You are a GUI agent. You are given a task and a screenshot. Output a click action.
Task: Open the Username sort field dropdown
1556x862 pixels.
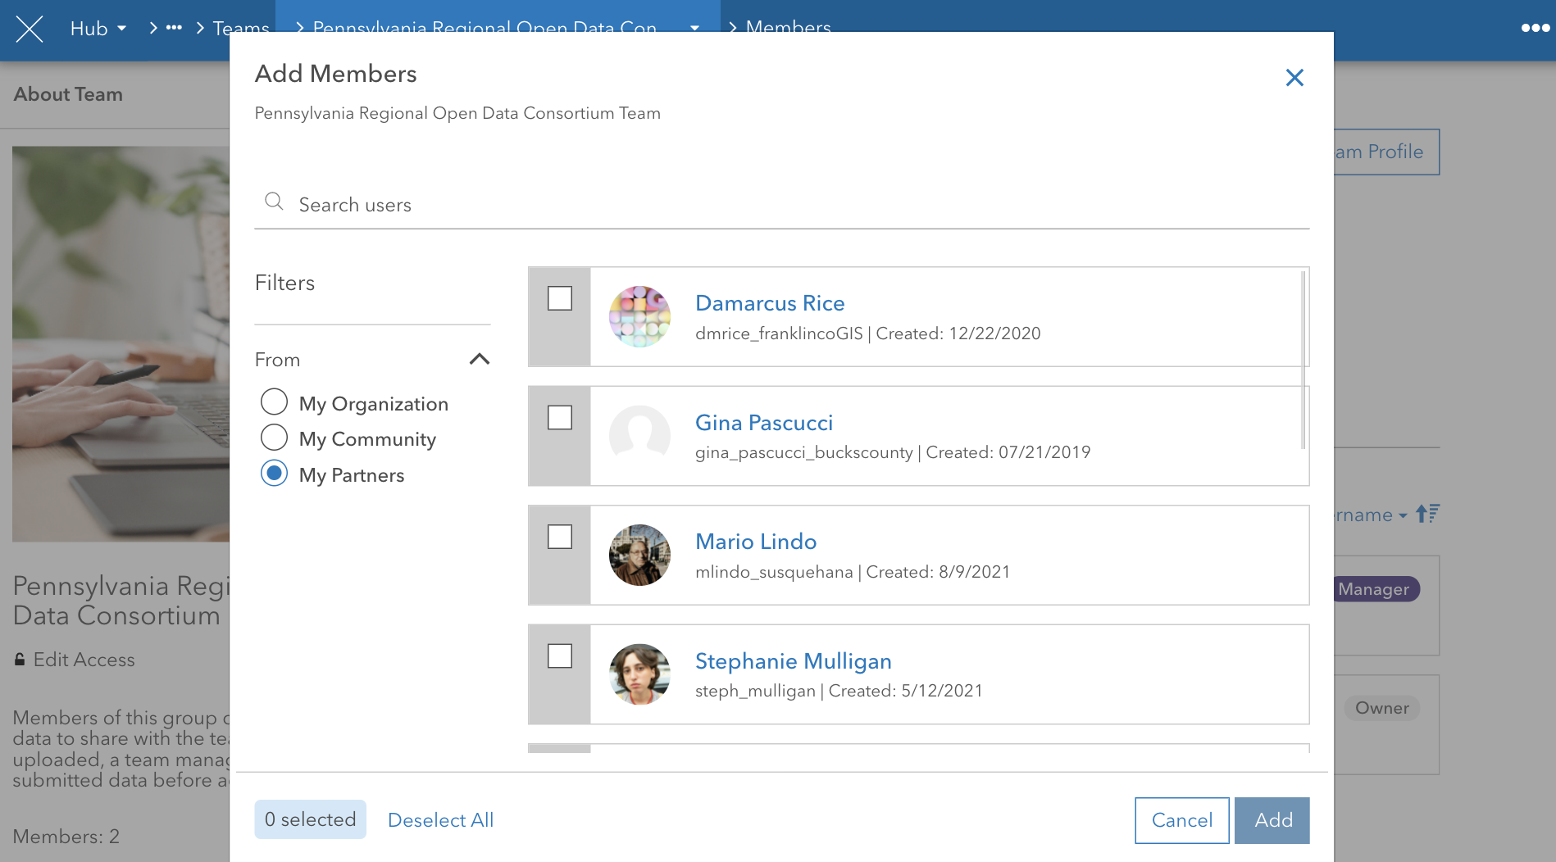(x=1395, y=515)
